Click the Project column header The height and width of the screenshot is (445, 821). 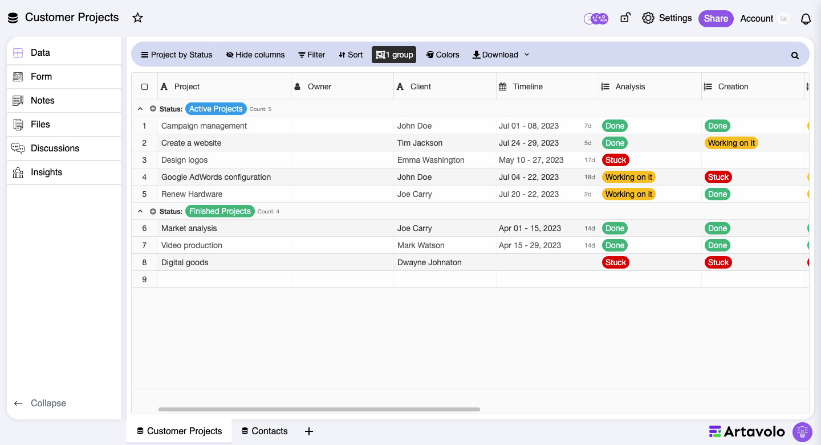224,86
